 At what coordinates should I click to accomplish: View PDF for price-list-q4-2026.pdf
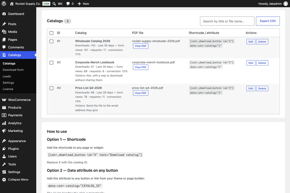point(140,93)
